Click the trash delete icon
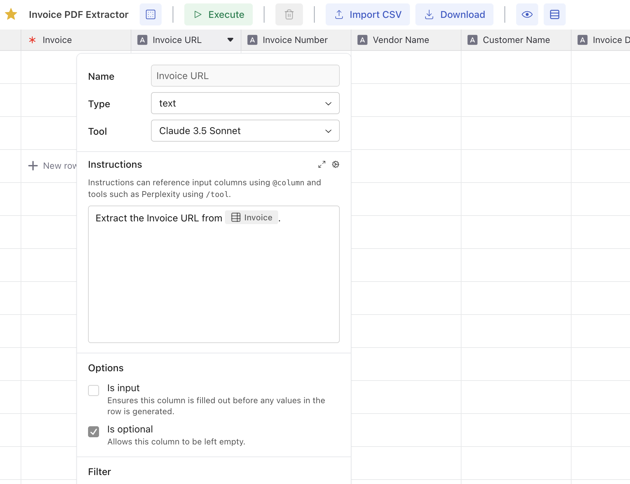This screenshot has width=630, height=484. tap(289, 14)
